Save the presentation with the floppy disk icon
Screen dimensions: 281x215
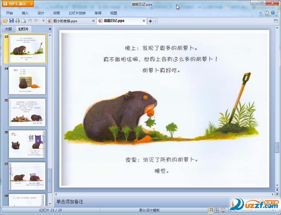point(11,21)
